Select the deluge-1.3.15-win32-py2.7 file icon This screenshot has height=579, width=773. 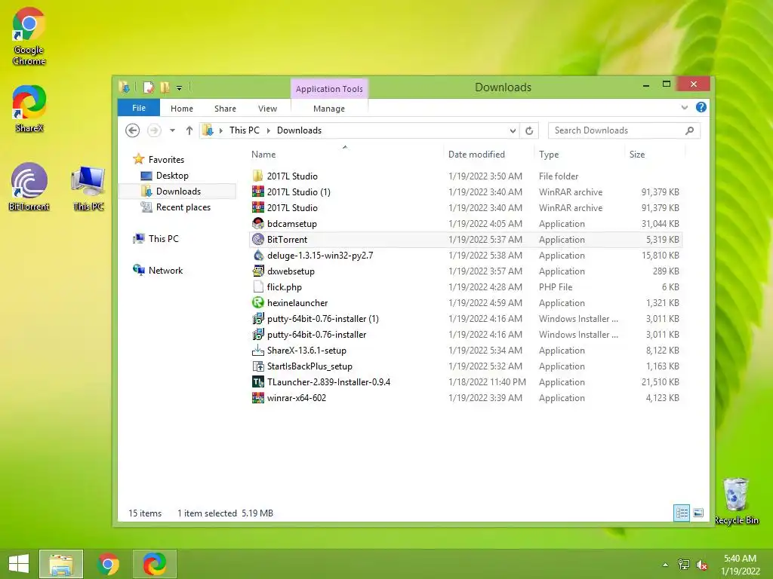click(x=258, y=255)
